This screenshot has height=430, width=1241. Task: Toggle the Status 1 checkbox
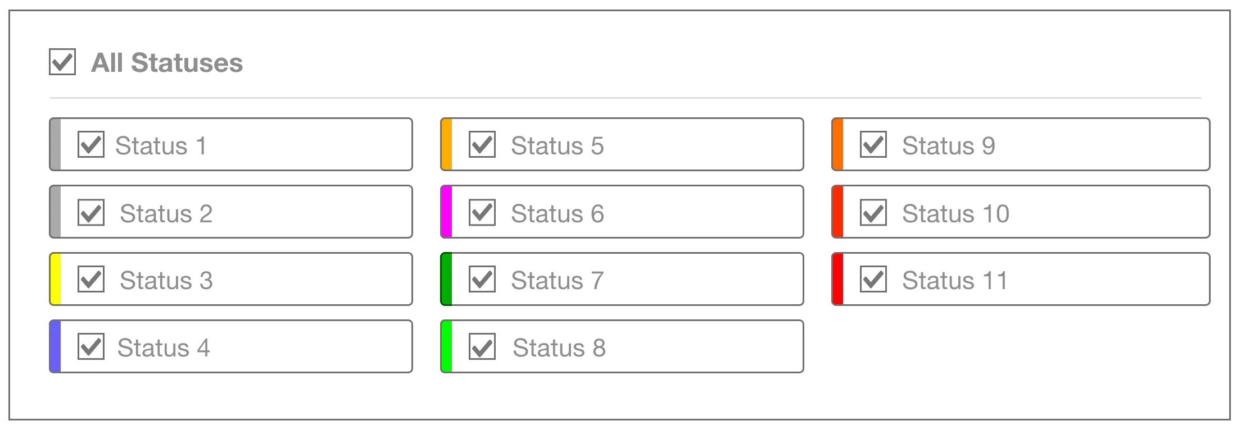click(91, 144)
